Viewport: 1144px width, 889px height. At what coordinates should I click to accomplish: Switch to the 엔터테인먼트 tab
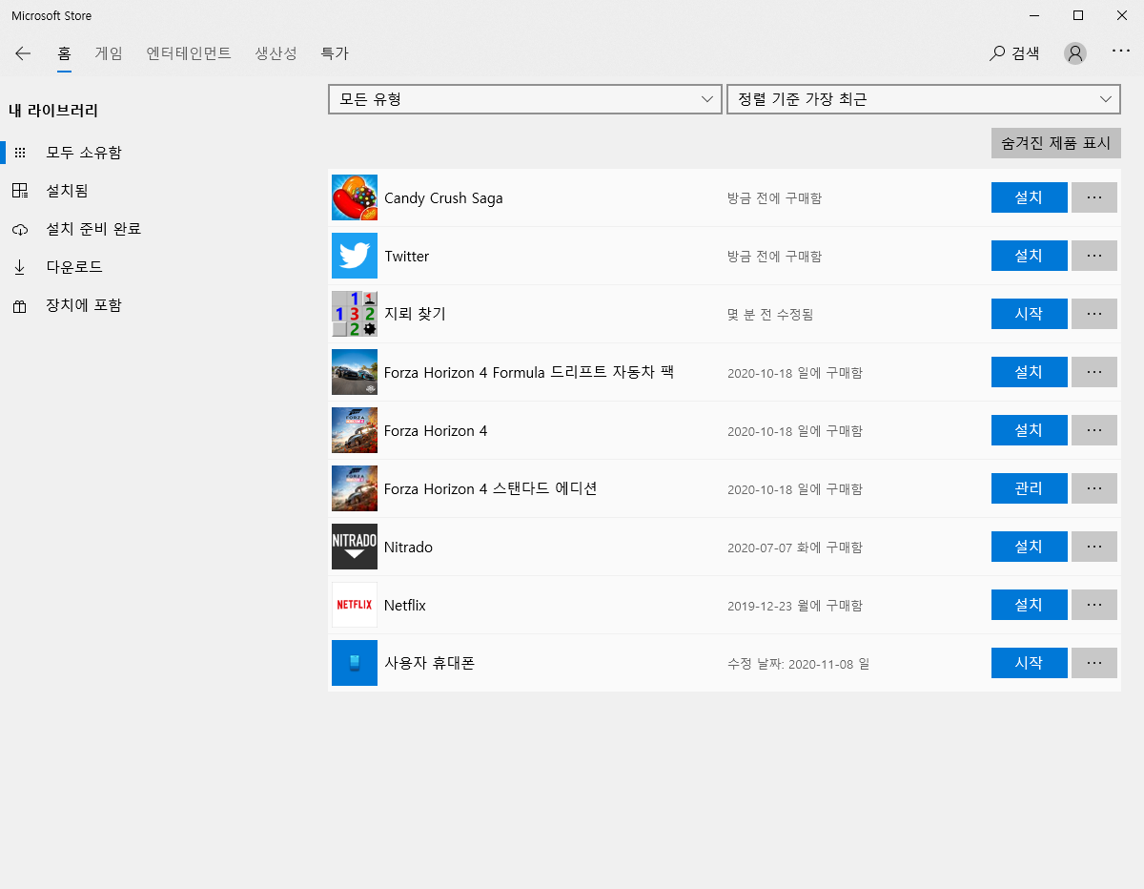189,53
